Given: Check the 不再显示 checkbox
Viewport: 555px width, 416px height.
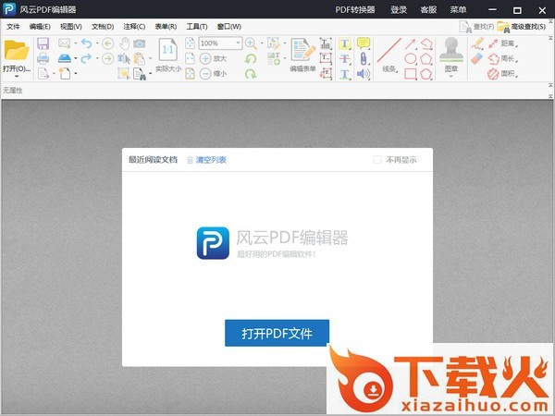Looking at the screenshot, I should tap(377, 160).
